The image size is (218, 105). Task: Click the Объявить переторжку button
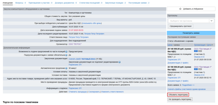coord(178,95)
